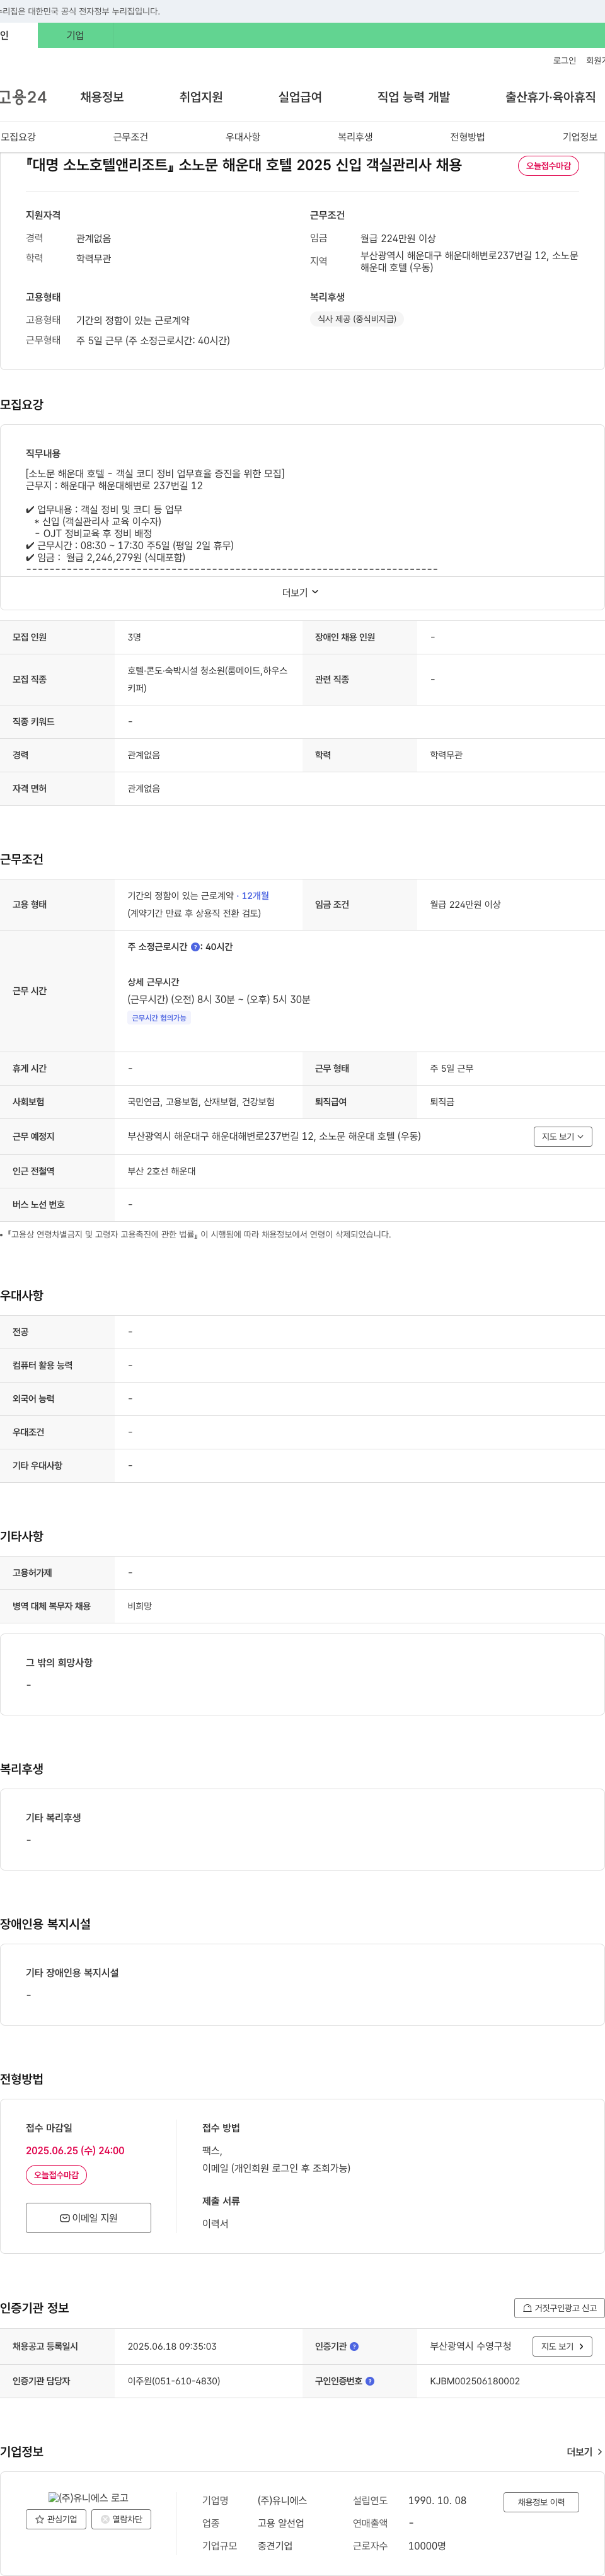Image resolution: width=605 pixels, height=2576 pixels.
Task: Expand 기업정보 with 더보기 arrow
Action: click(585, 2451)
